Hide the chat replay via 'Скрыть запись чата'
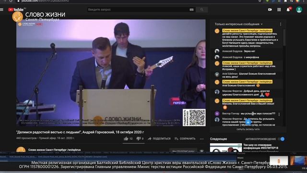 click(x=248, y=129)
